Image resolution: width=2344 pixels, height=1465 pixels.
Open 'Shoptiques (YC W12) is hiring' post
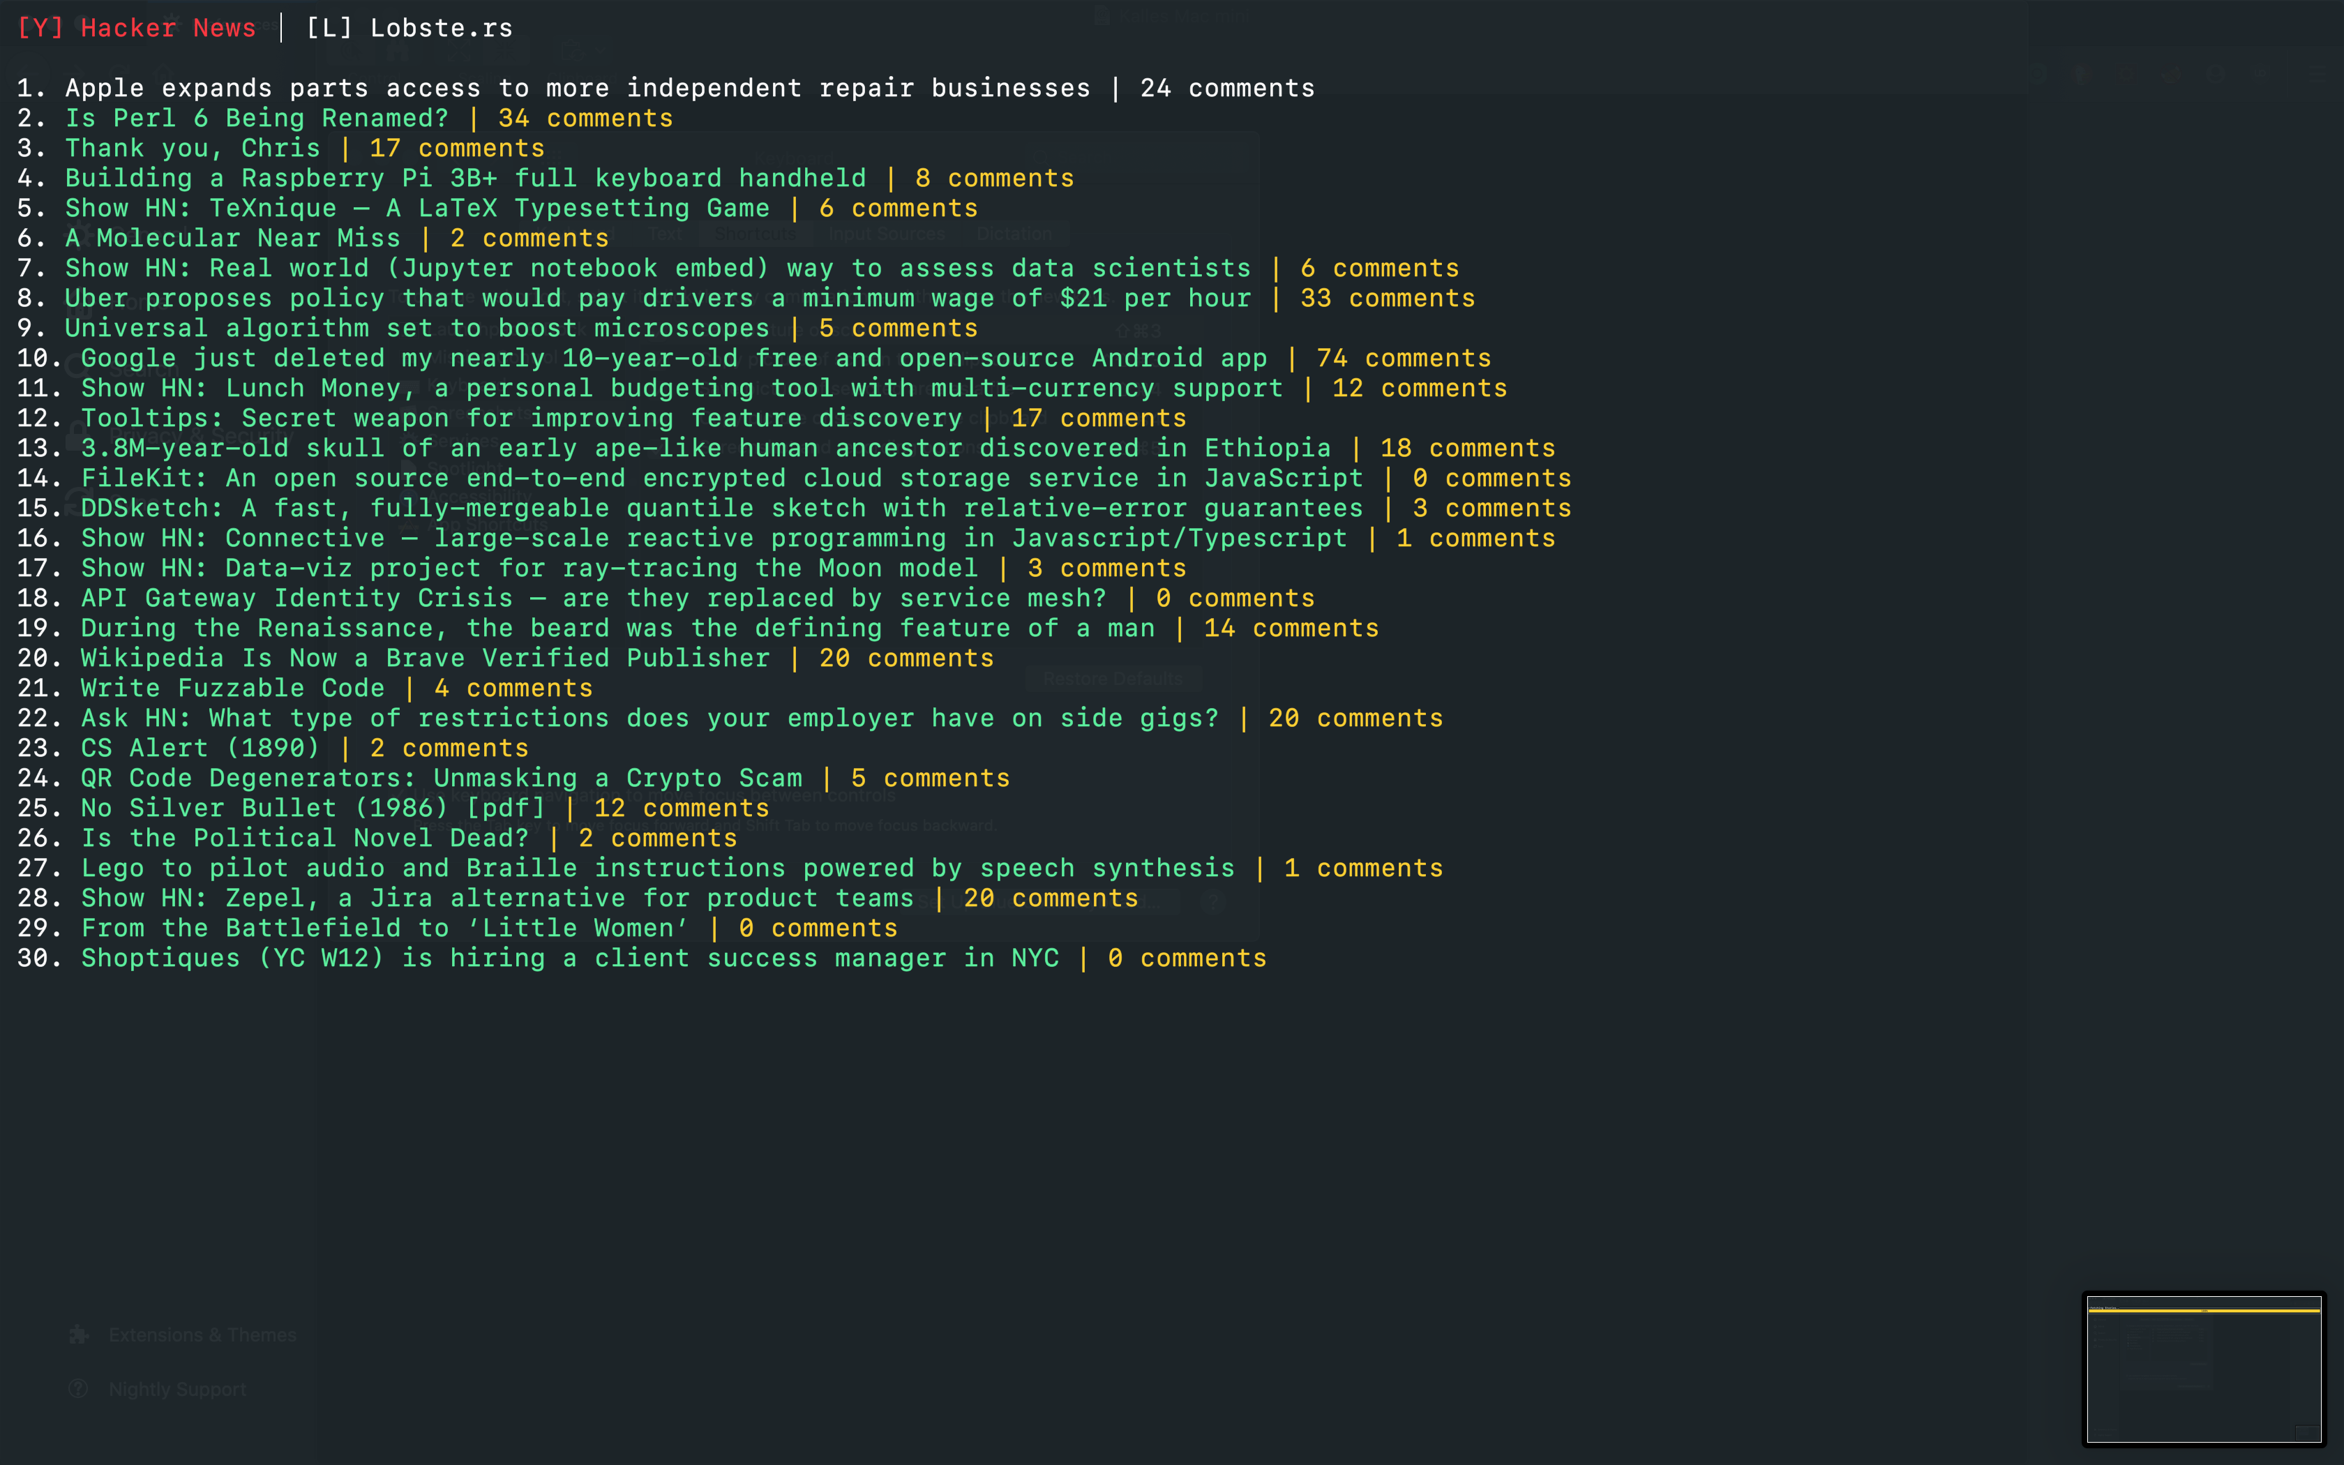(569, 959)
